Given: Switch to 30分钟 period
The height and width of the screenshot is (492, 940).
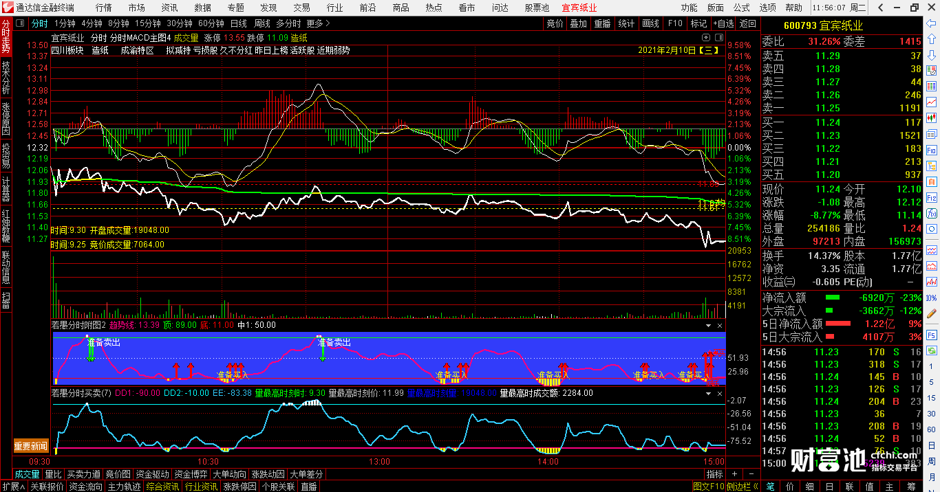Looking at the screenshot, I should pyautogui.click(x=179, y=23).
